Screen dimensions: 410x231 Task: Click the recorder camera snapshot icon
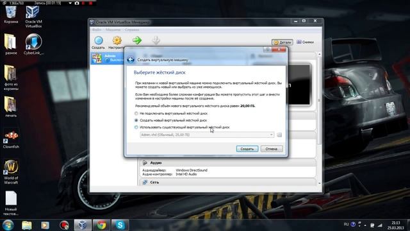point(77,3)
